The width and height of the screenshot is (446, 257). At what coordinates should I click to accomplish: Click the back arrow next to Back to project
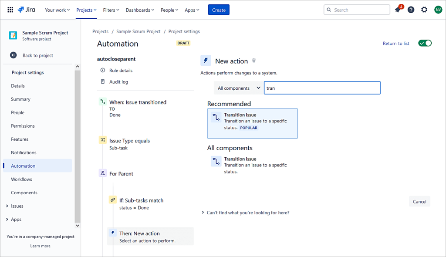pyautogui.click(x=14, y=55)
